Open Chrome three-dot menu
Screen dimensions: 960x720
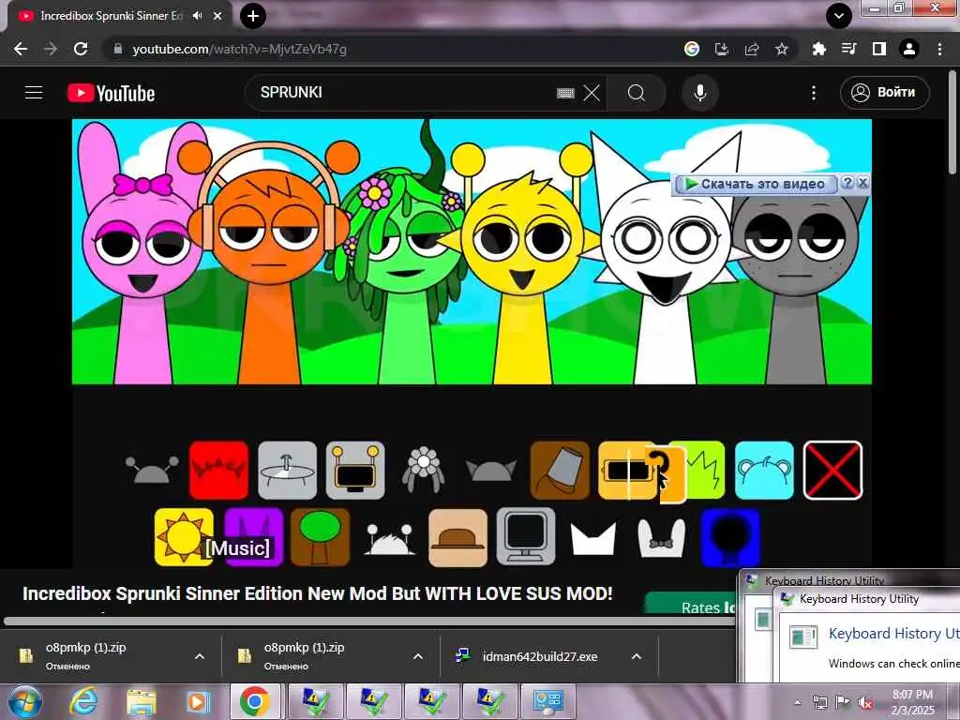click(939, 49)
